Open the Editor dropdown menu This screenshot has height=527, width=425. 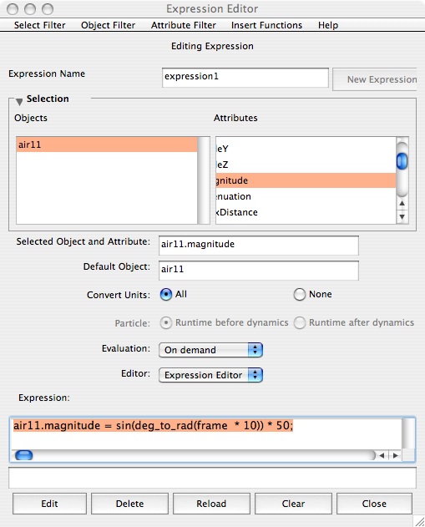point(210,375)
